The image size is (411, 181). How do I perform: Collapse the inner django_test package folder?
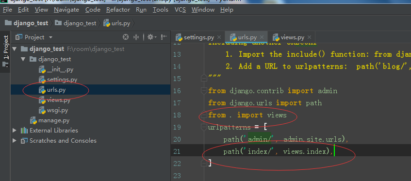[23, 59]
